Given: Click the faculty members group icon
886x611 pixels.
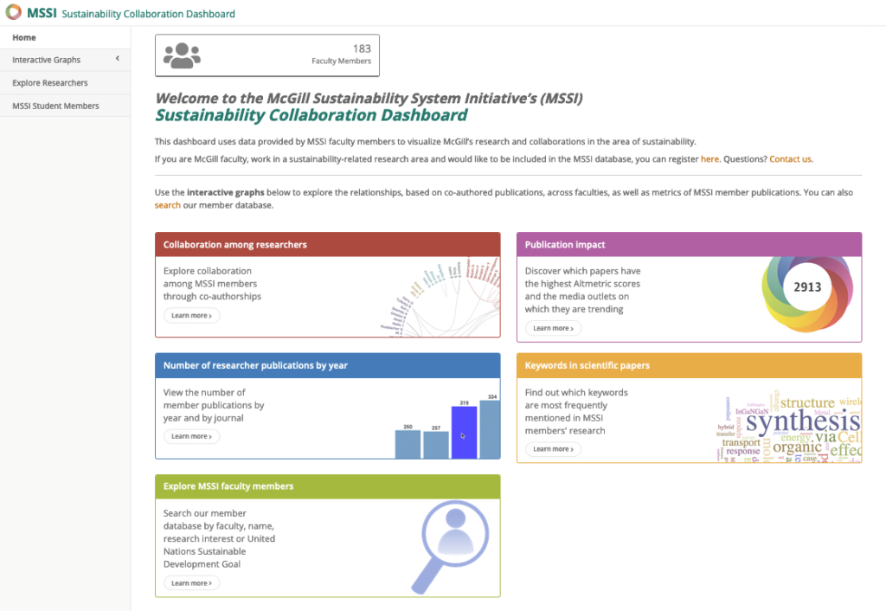Looking at the screenshot, I should (182, 55).
